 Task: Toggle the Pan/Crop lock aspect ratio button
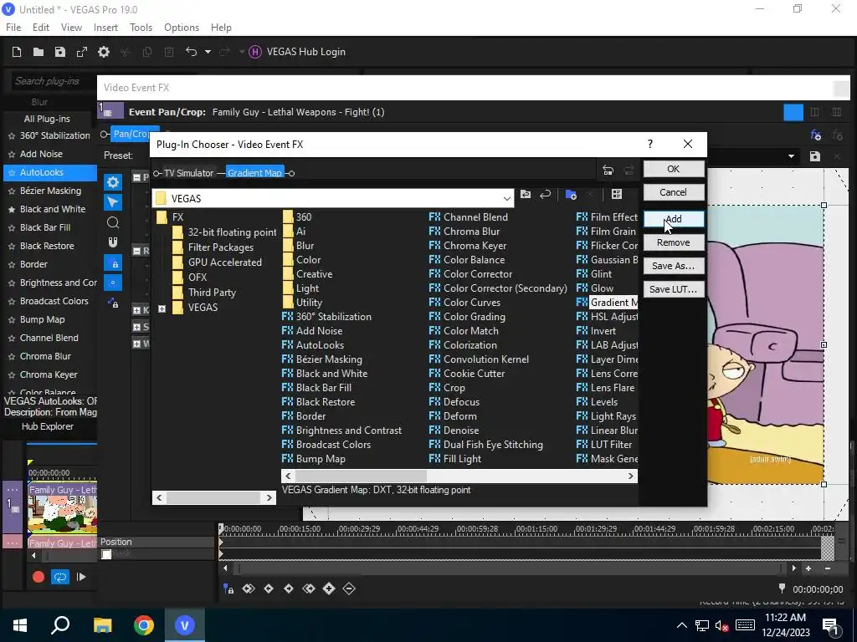(x=113, y=263)
